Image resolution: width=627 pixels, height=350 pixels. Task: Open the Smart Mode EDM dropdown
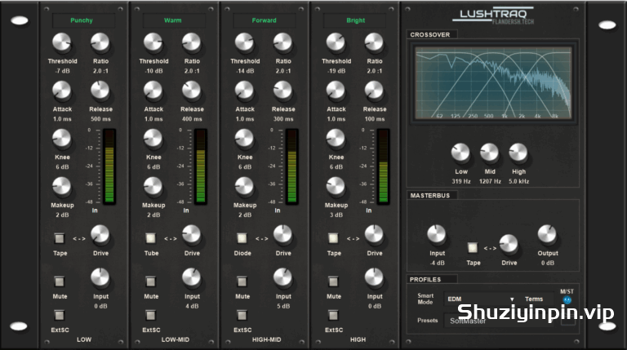click(482, 299)
